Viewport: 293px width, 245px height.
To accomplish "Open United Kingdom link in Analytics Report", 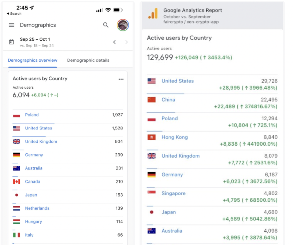I will pos(181,156).
